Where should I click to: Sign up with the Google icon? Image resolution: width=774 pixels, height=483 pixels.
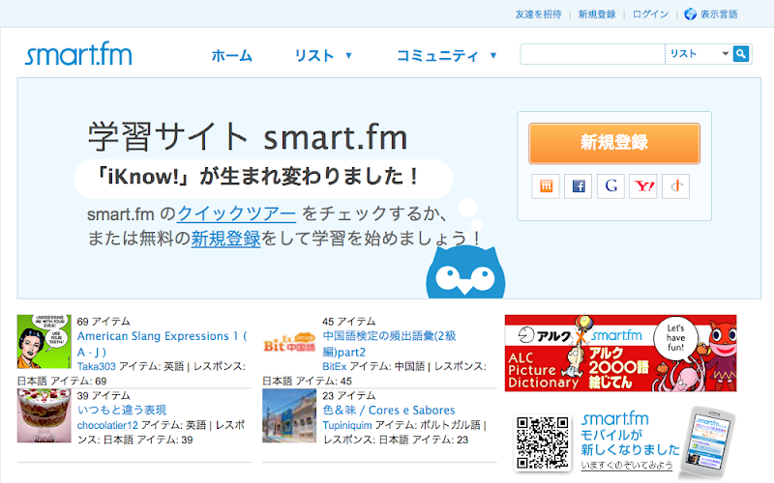coord(610,186)
